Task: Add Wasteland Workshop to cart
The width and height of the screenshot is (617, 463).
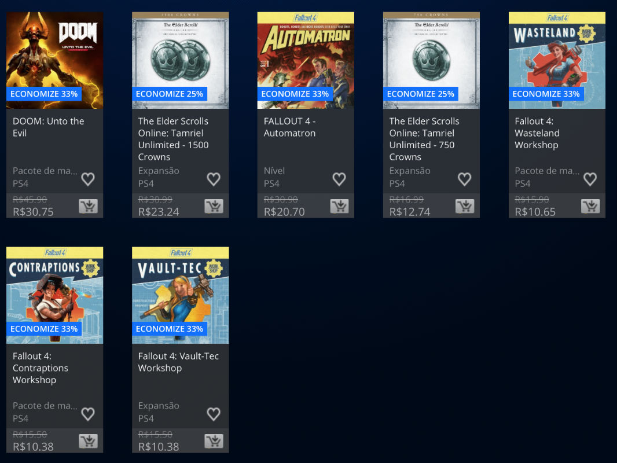Action: pos(590,206)
